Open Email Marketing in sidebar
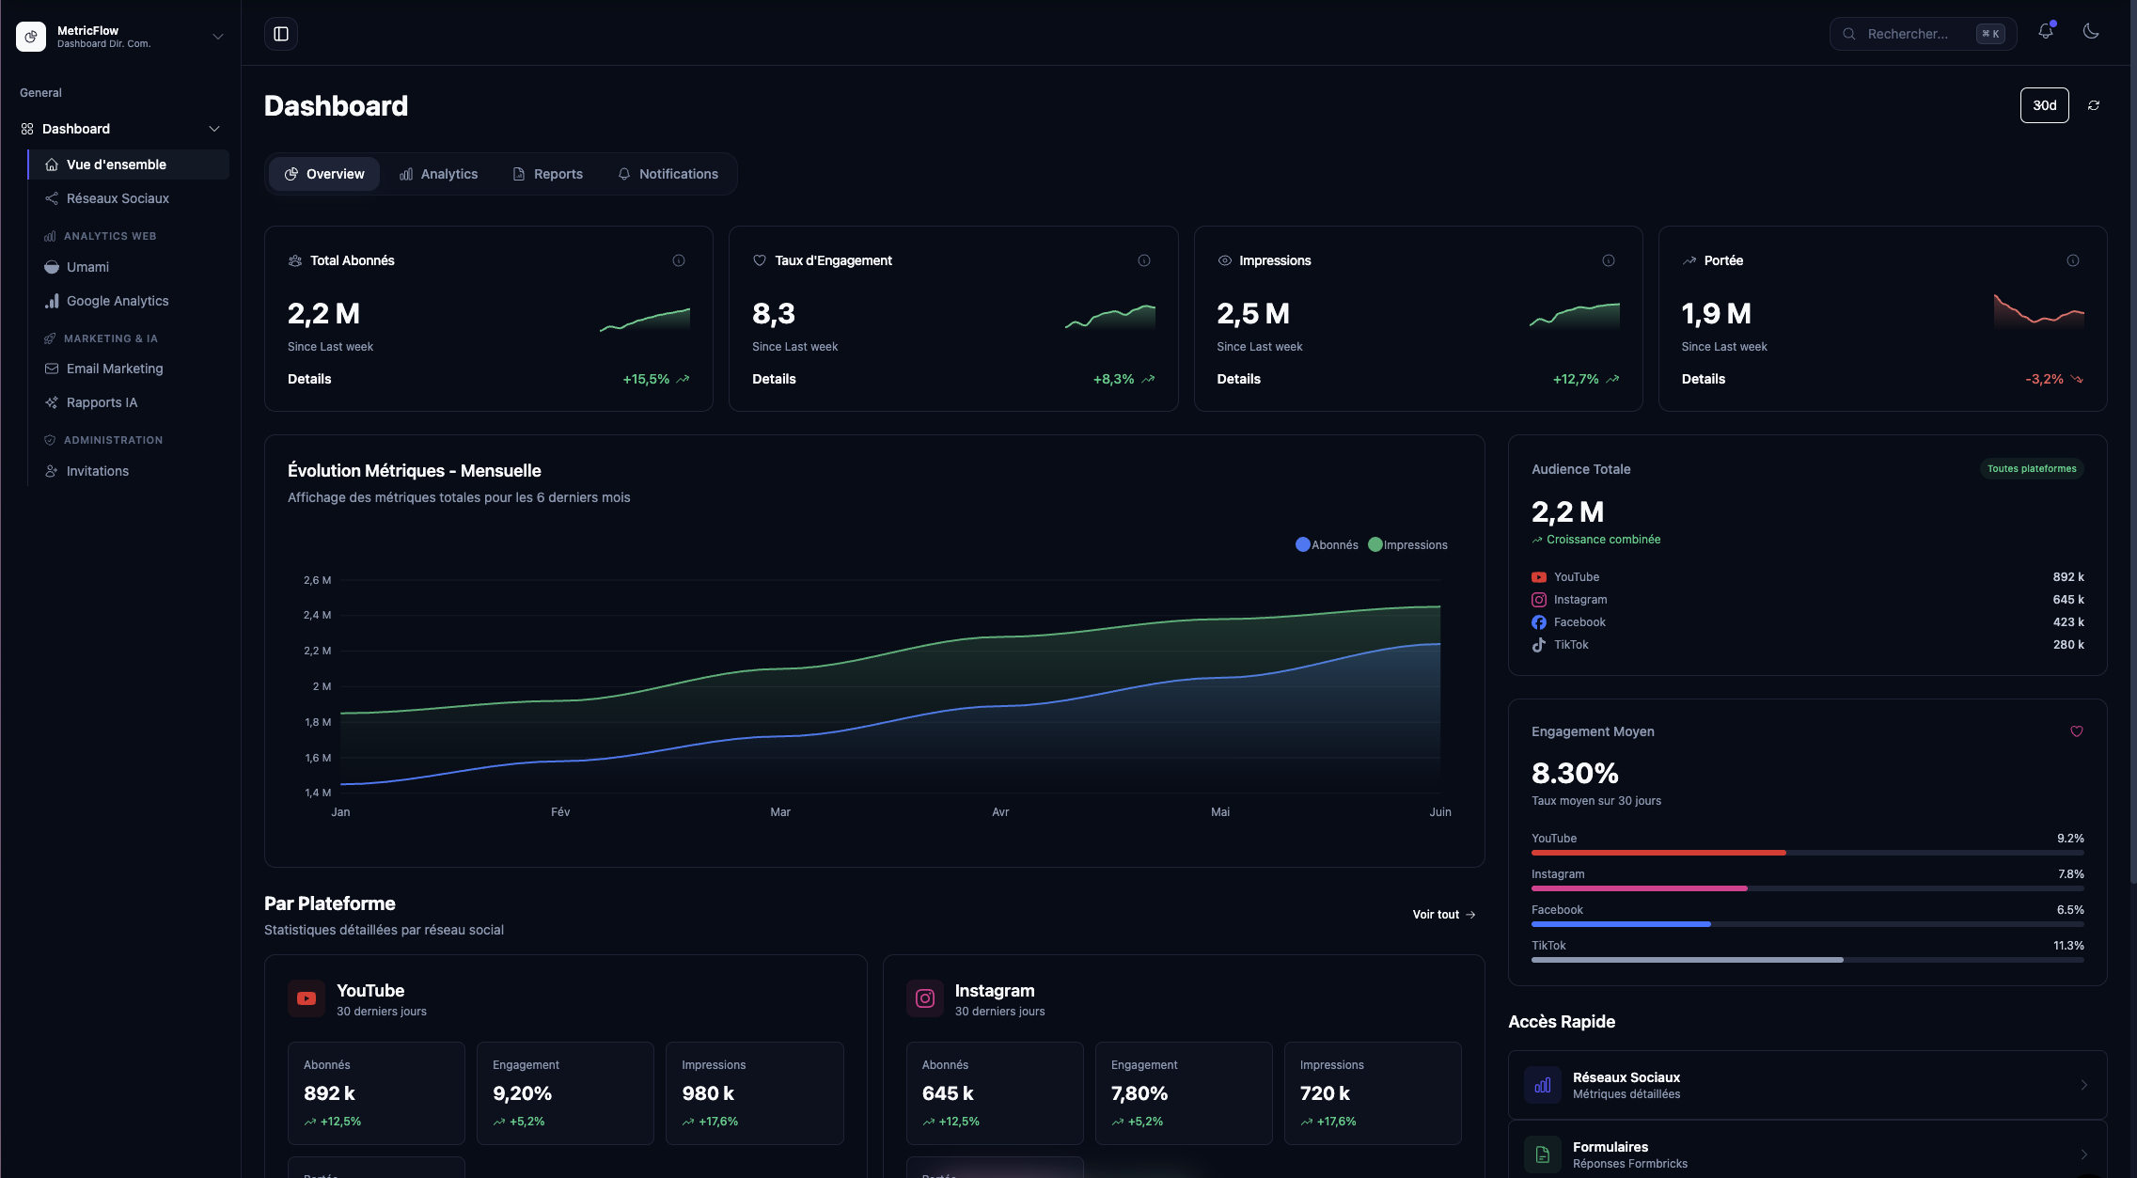2137x1178 pixels. tap(129, 369)
